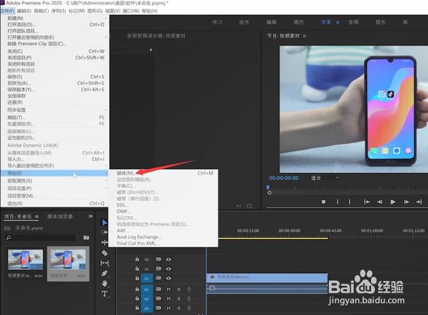
Task: Play the sequence in Program monitor
Action: tap(393, 202)
